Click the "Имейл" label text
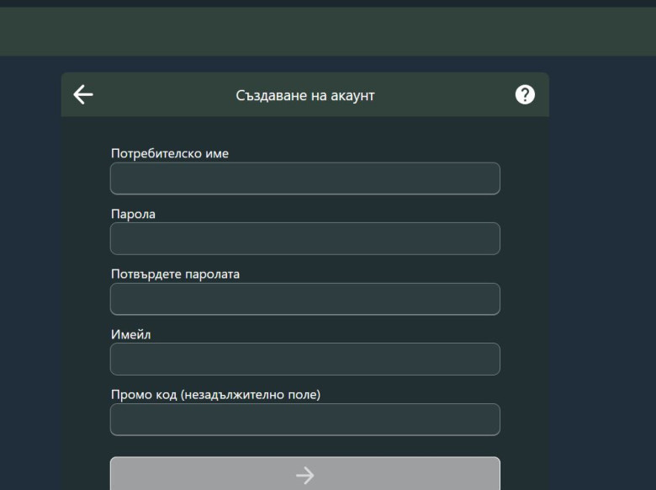Viewport: 656px width, 490px height. tap(131, 334)
